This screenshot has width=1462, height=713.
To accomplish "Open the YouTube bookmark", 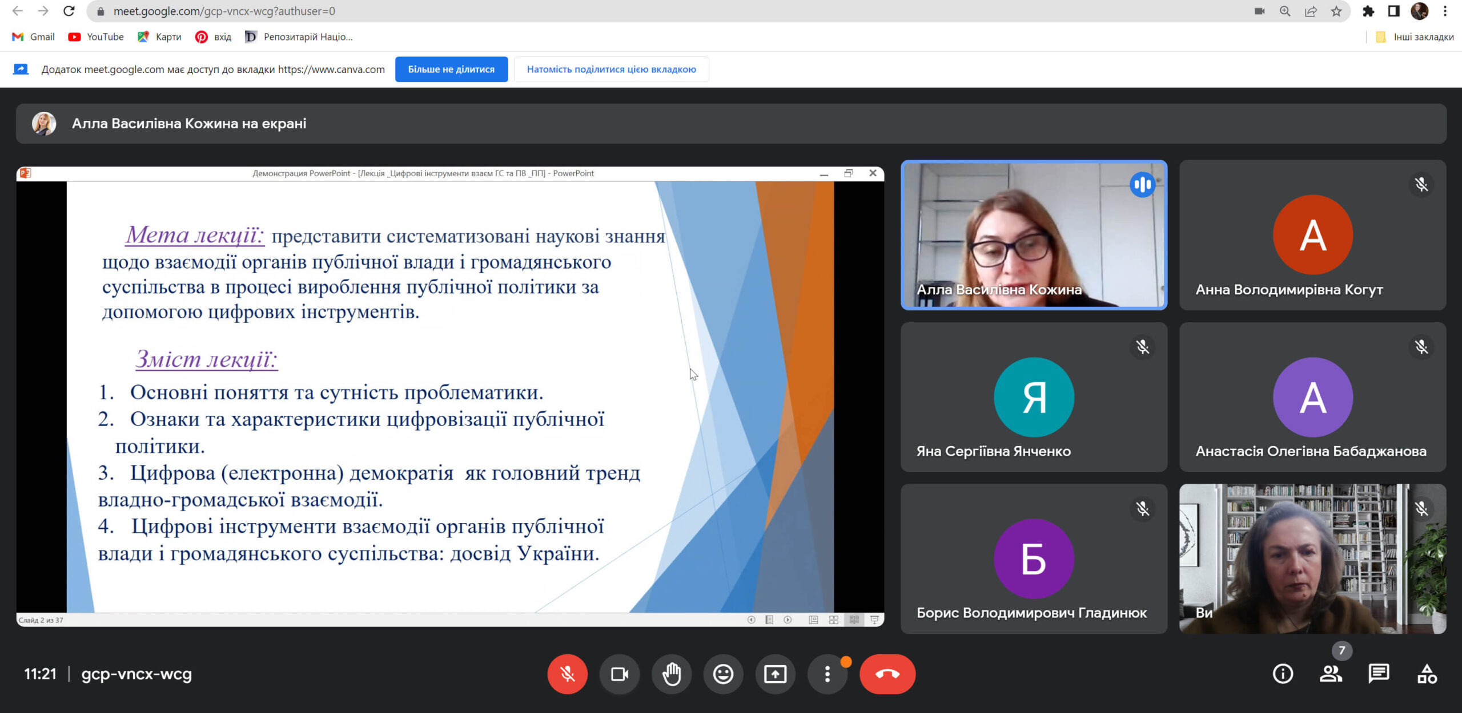I will 96,37.
